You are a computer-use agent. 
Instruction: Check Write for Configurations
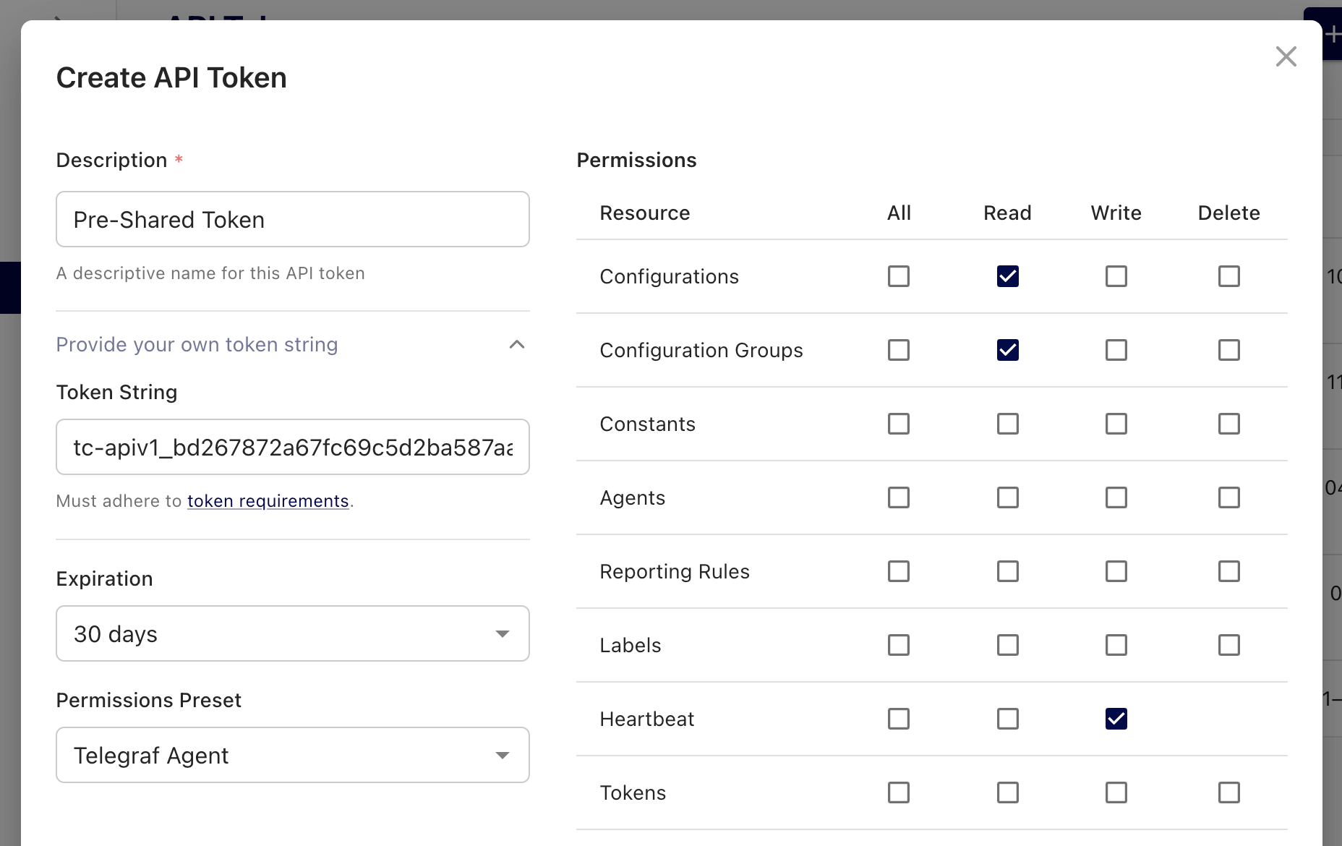(x=1116, y=276)
